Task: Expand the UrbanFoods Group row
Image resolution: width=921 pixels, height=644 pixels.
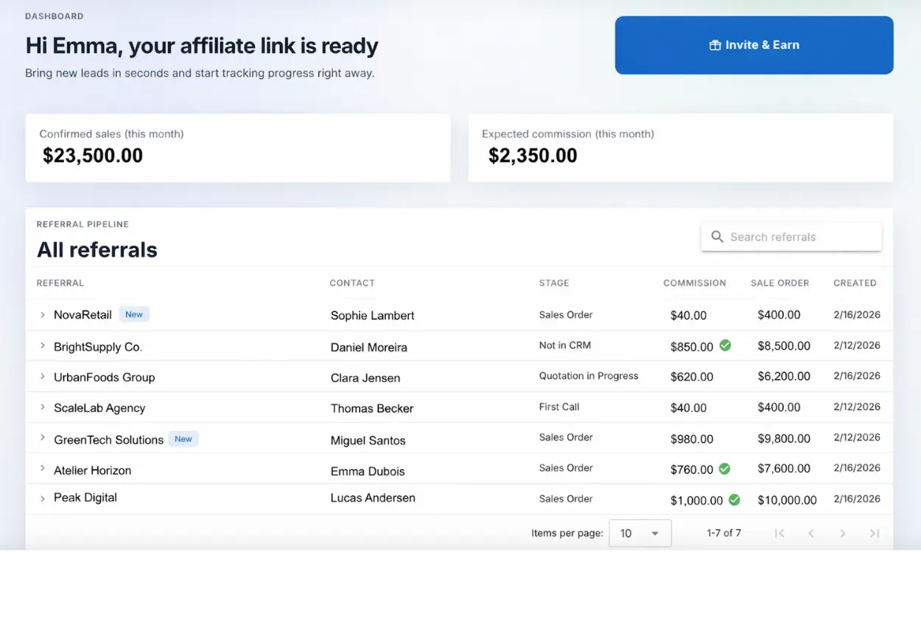Action: [43, 377]
